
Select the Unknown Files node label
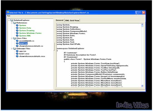23,49
